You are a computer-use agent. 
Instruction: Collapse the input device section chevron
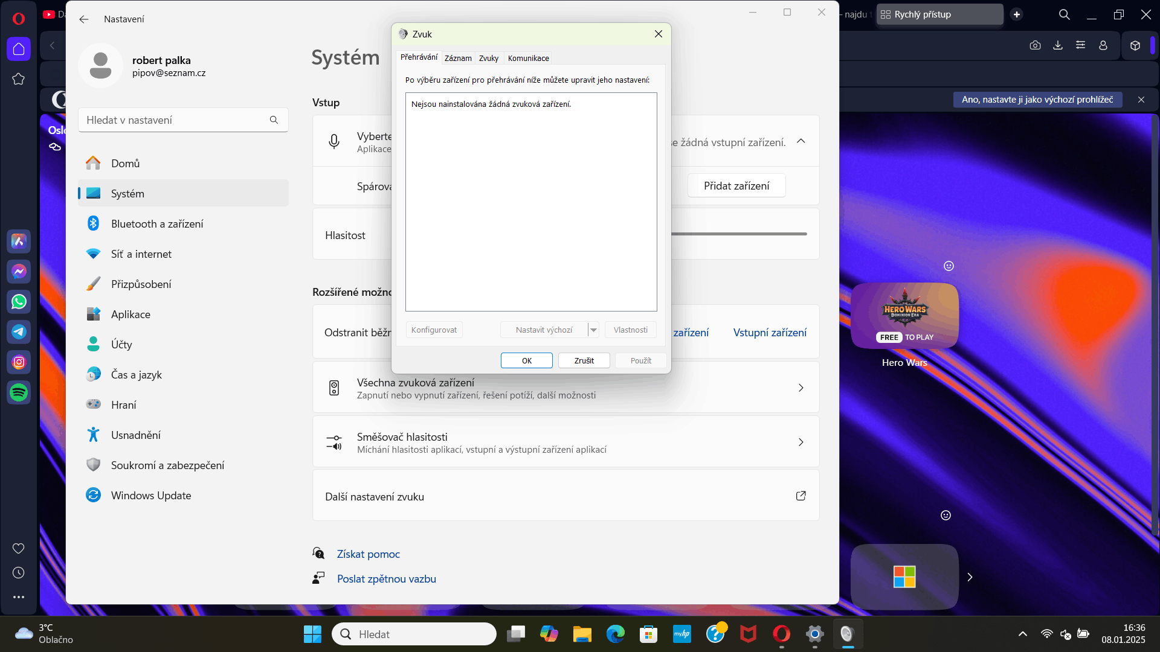[x=801, y=141]
